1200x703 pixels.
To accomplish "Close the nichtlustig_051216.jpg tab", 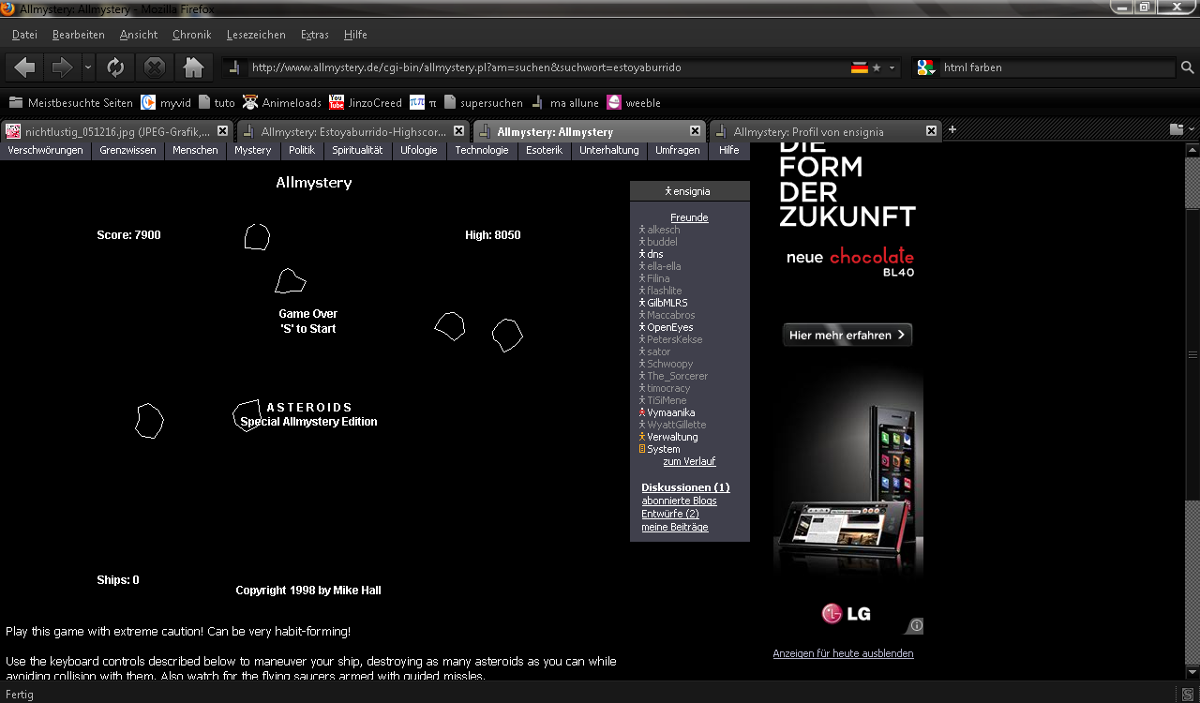I will click(222, 131).
